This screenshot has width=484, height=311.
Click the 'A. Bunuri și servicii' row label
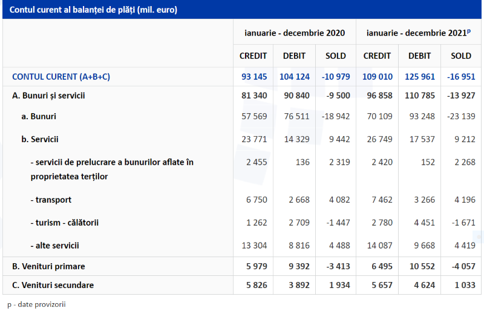(x=48, y=96)
